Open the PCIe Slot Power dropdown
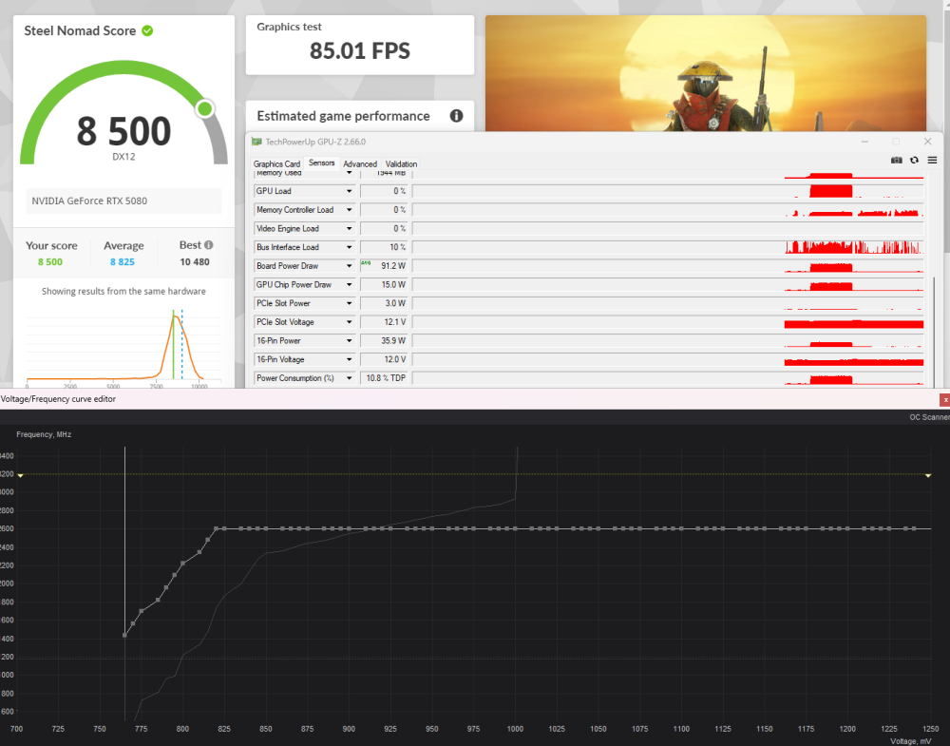The image size is (950, 746). click(x=349, y=303)
